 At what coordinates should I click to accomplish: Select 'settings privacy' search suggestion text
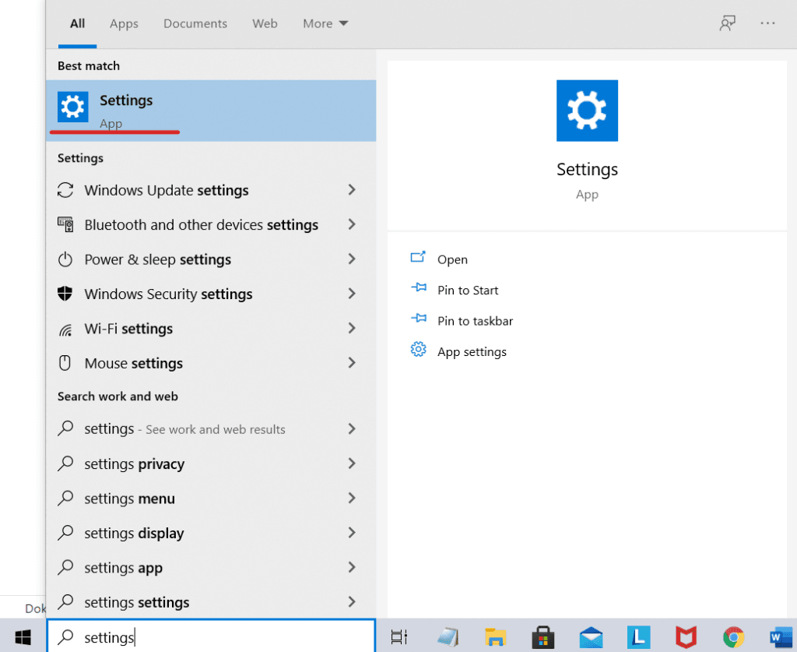click(134, 463)
